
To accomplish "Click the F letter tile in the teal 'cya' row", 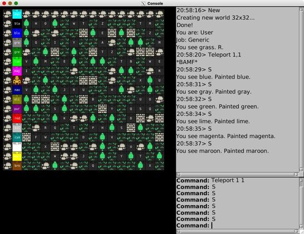I will 36,137.
